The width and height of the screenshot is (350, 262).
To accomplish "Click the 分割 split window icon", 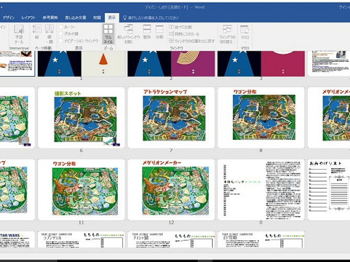I will click(160, 32).
